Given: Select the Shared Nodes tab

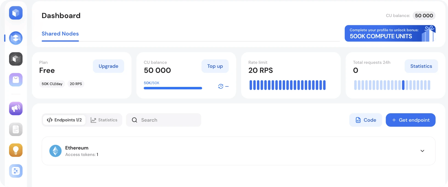Looking at the screenshot, I should click(x=60, y=34).
